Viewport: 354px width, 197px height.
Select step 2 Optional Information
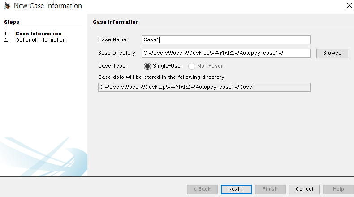[x=40, y=40]
